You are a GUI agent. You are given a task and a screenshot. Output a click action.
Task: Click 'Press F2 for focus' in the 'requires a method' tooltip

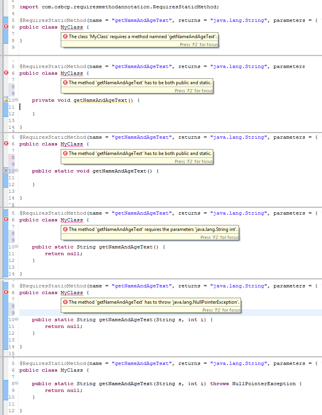(199, 45)
